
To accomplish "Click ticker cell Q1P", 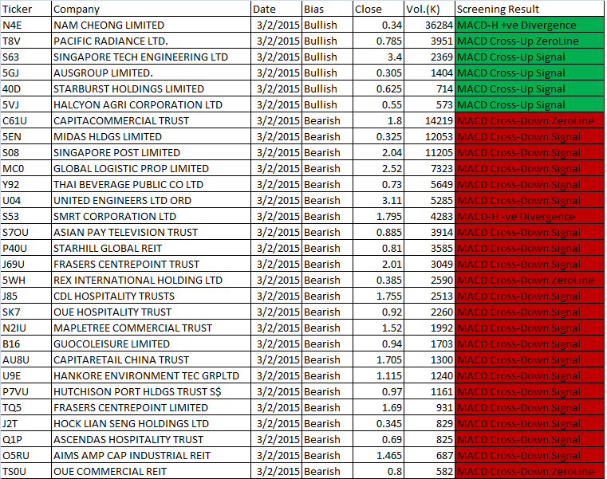I will [26, 439].
